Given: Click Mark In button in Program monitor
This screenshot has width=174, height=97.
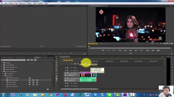Looking at the screenshot, I should coord(108,51).
